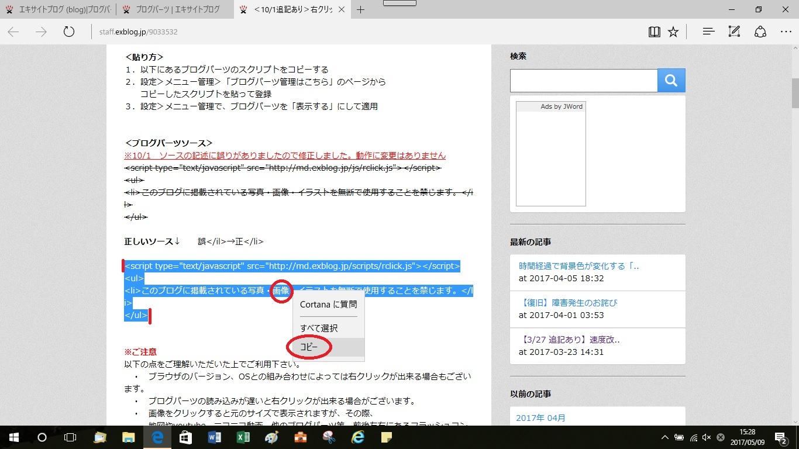The width and height of the screenshot is (799, 449).
Task: Click the ＜貼り方＞ heading
Action: point(144,57)
